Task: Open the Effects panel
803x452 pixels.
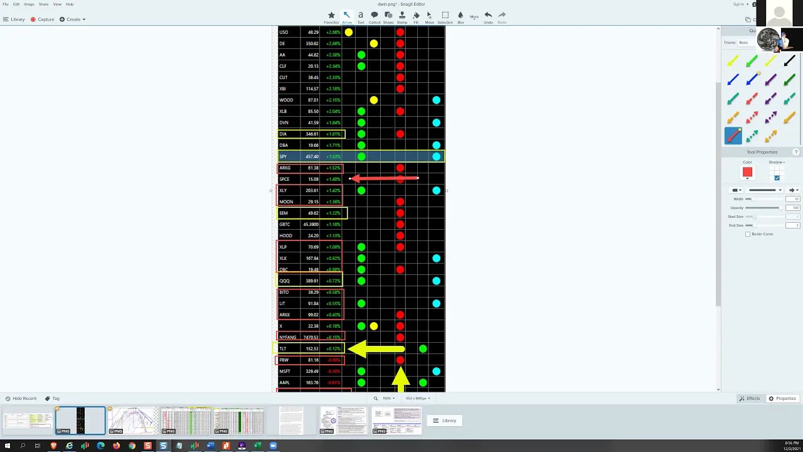Action: pyautogui.click(x=750, y=399)
